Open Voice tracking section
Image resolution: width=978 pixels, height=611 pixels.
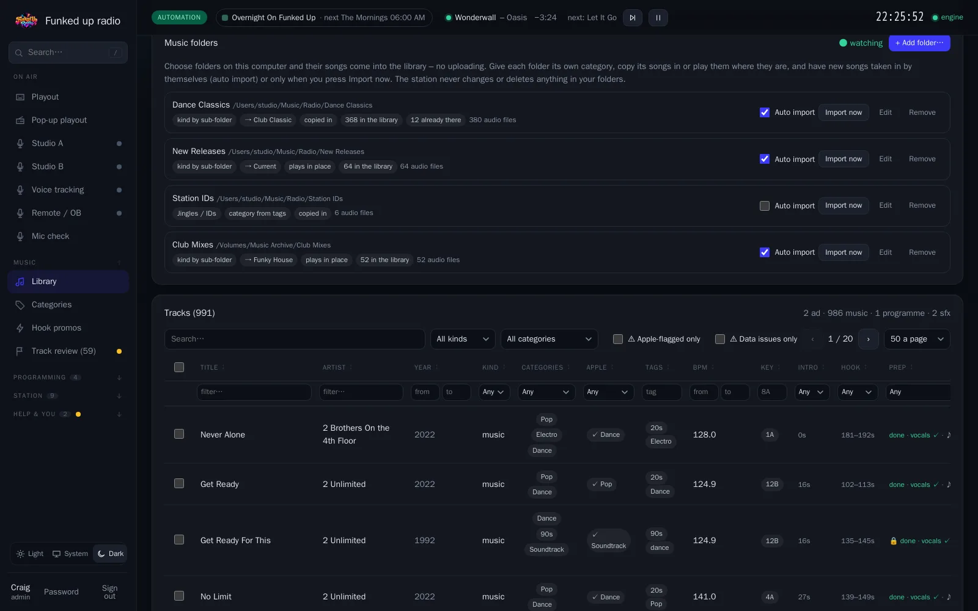pyautogui.click(x=68, y=190)
